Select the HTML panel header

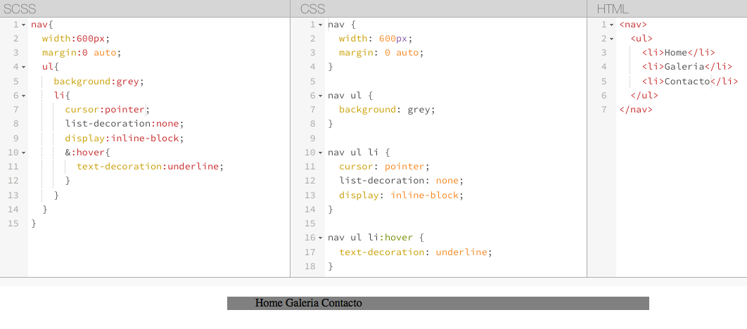tap(667, 8)
